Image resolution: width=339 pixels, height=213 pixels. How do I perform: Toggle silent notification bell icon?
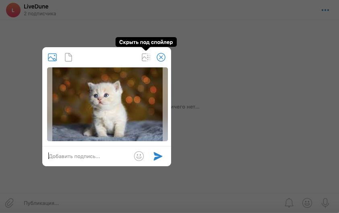[289, 203]
